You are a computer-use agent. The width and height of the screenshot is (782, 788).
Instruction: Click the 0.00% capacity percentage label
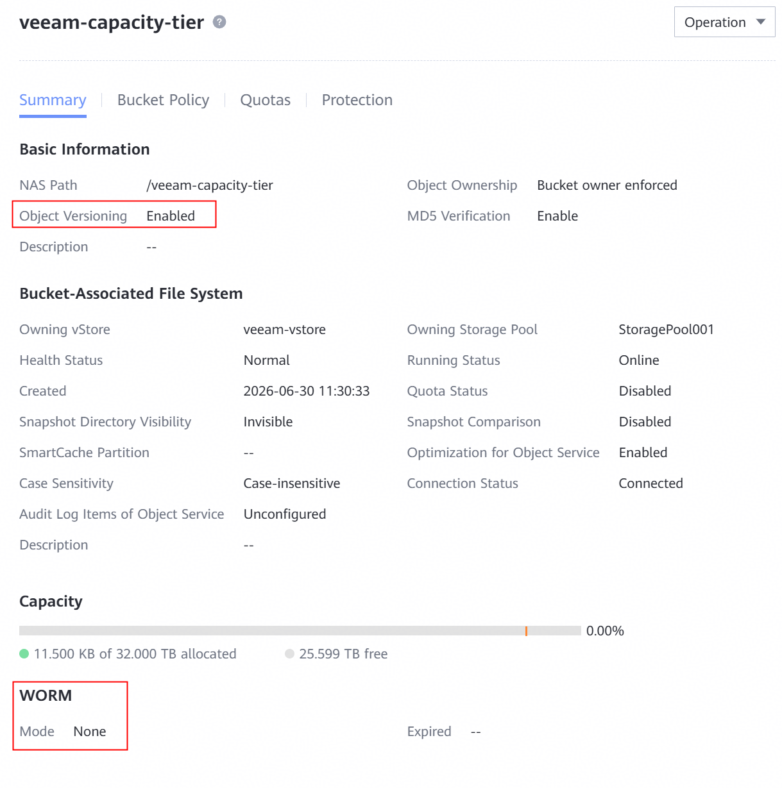[605, 631]
